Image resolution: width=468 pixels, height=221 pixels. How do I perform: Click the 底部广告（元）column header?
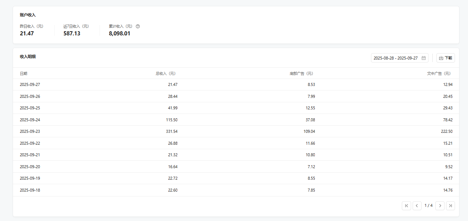coord(302,74)
